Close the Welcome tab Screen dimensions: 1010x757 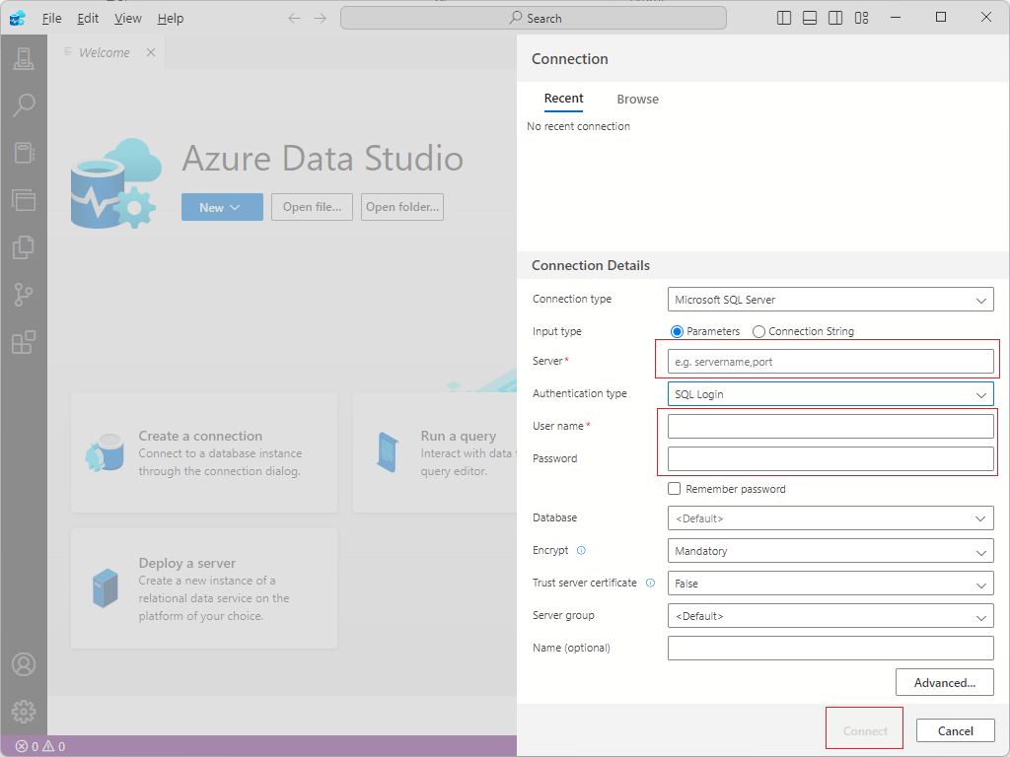151,52
